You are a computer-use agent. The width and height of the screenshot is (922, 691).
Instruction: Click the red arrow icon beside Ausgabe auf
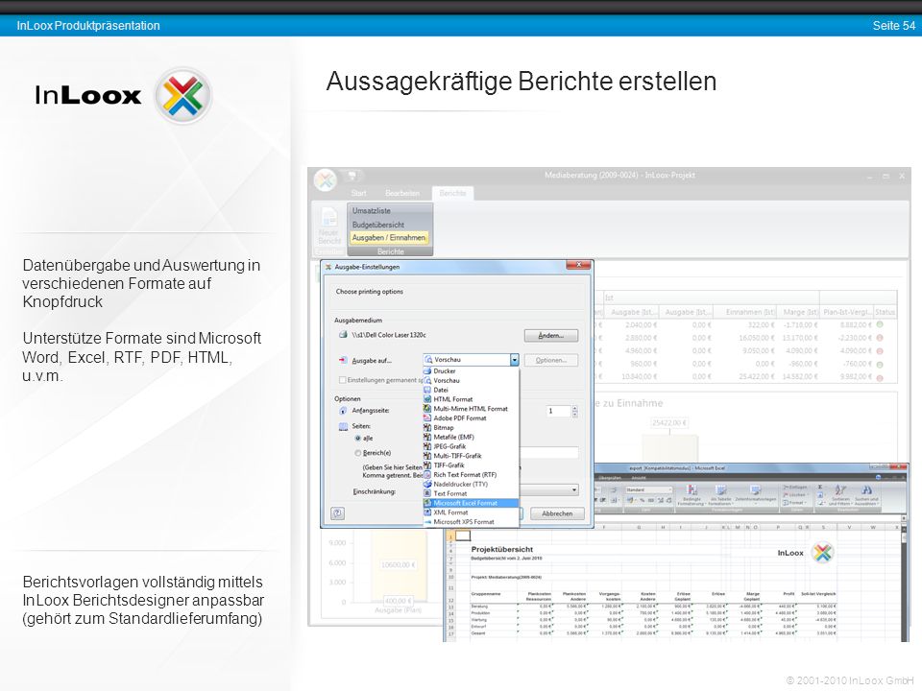tap(343, 360)
